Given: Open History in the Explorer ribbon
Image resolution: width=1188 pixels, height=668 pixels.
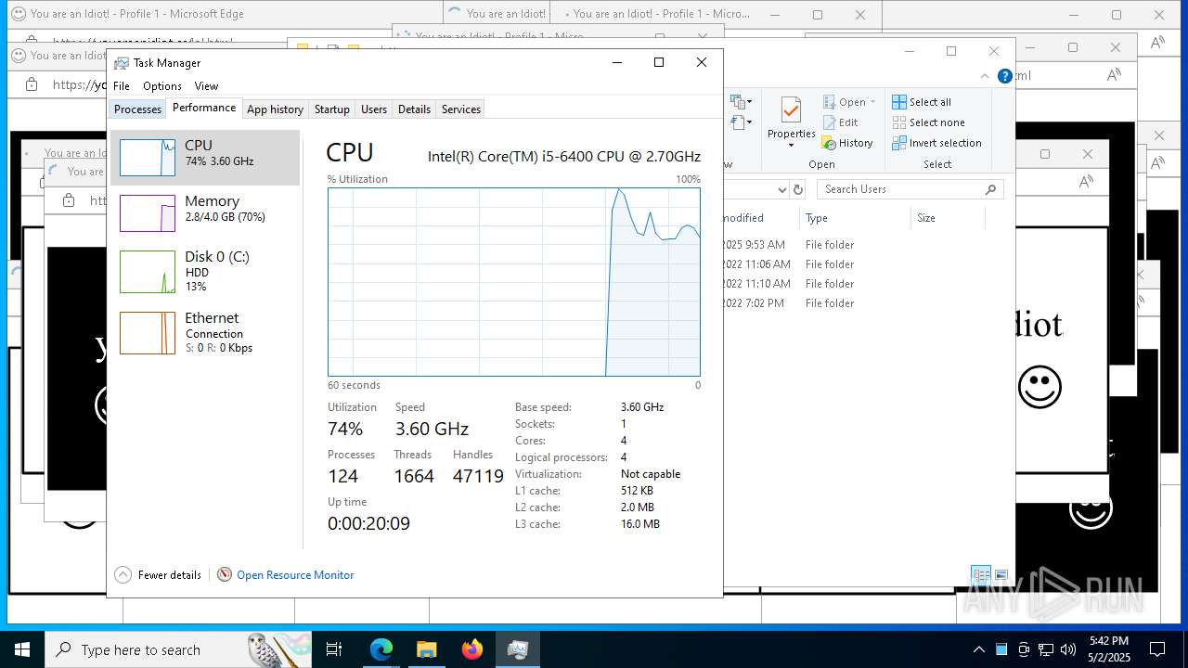Looking at the screenshot, I should tap(847, 143).
